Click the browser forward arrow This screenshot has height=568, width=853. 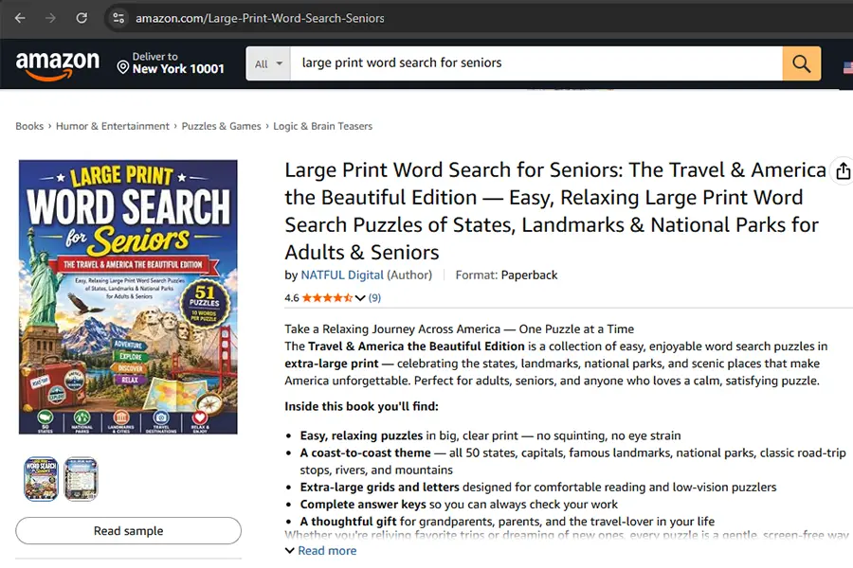click(x=50, y=18)
